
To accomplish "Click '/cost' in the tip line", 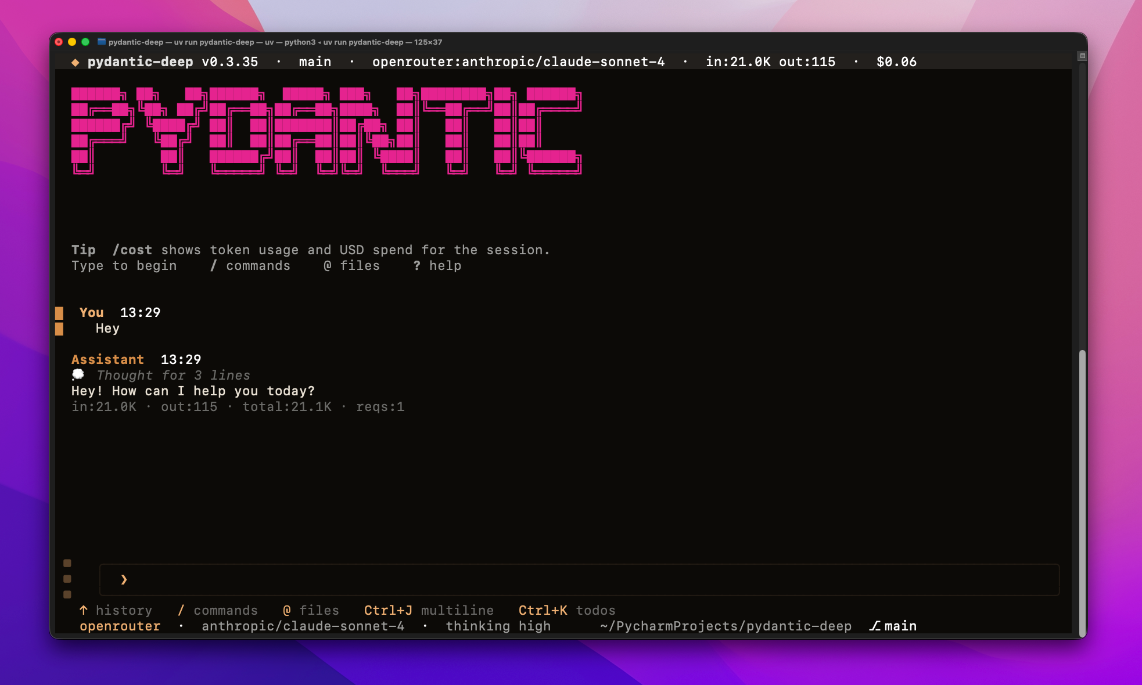I will pyautogui.click(x=132, y=250).
